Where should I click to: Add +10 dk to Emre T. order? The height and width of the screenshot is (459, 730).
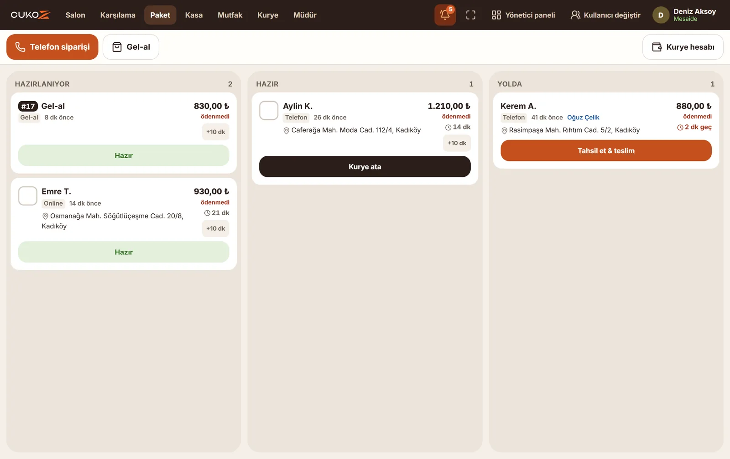(215, 228)
